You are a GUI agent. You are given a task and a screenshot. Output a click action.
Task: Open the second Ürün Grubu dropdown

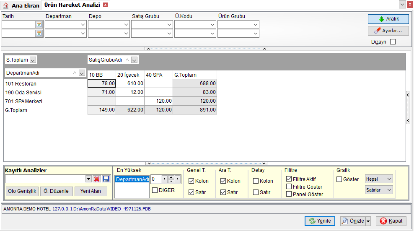click(x=255, y=33)
